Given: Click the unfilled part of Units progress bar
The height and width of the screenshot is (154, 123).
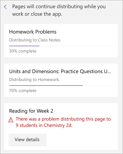Looking at the screenshot, I should (98, 85).
